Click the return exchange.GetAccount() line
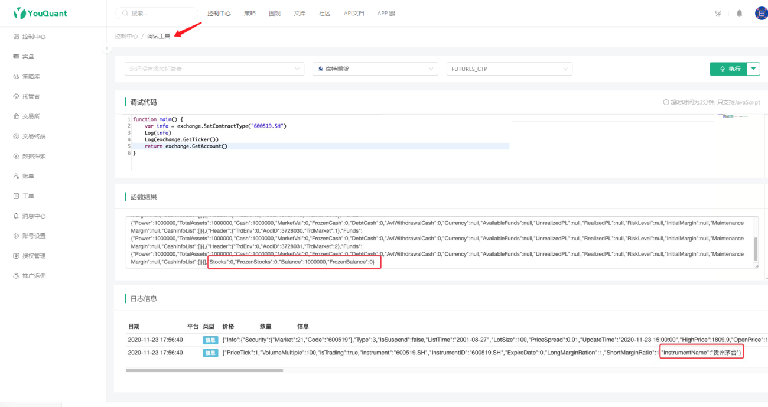The height and width of the screenshot is (407, 768). [186, 146]
